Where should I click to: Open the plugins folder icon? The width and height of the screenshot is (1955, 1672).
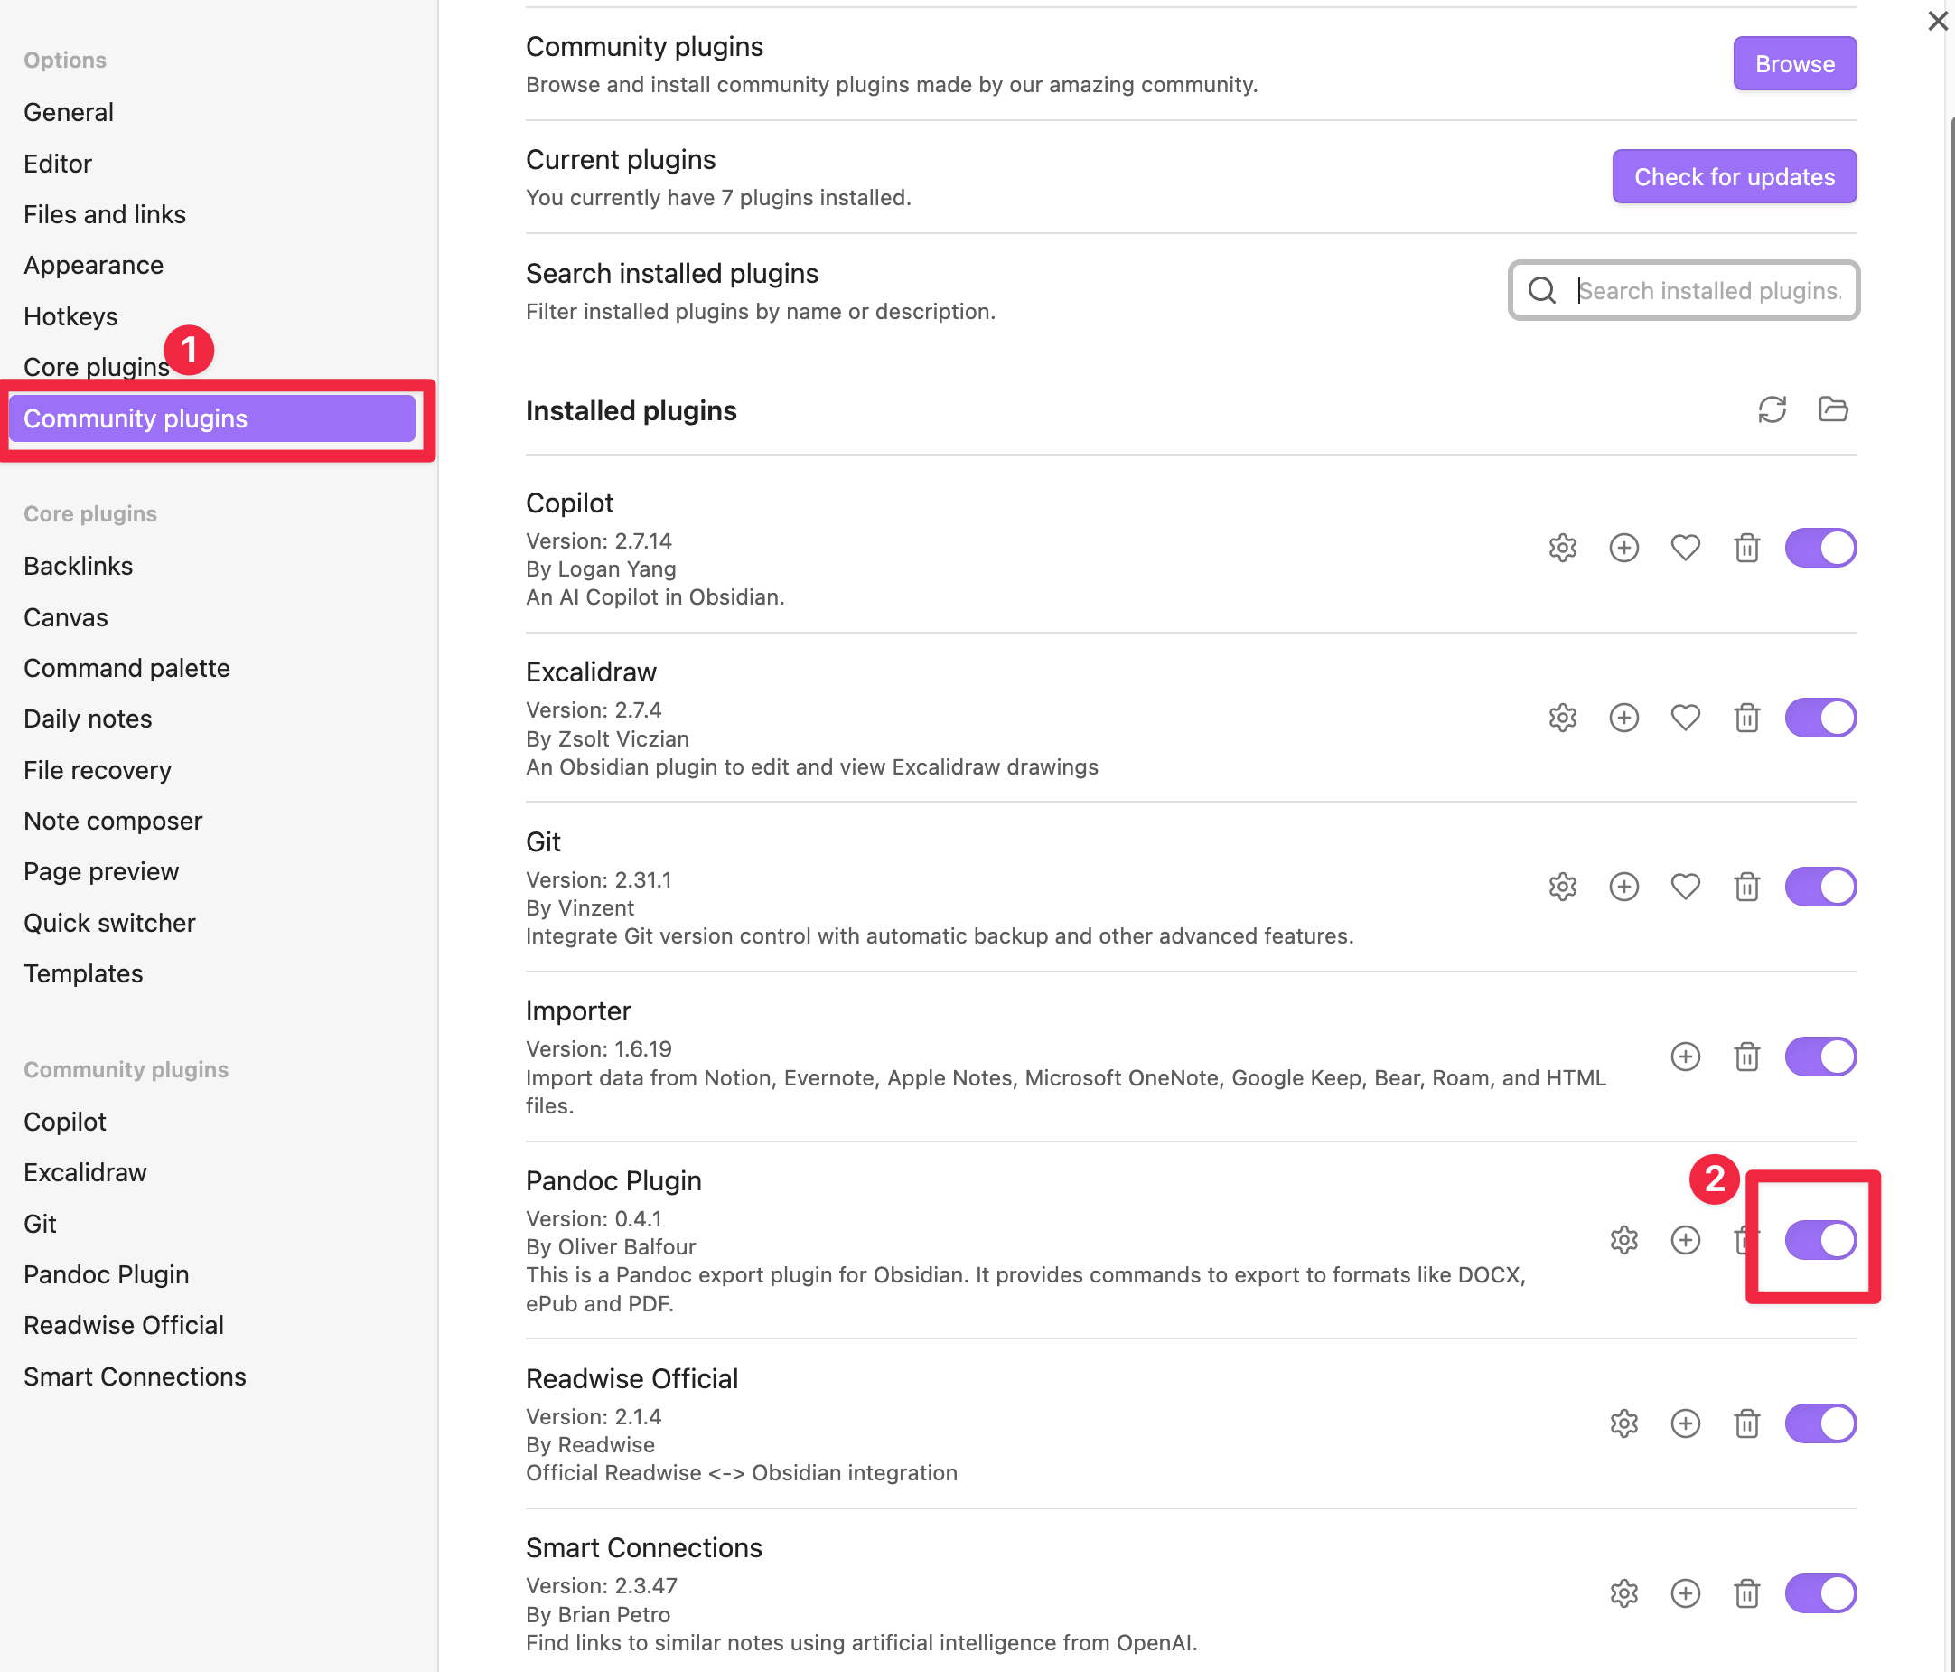pos(1832,409)
